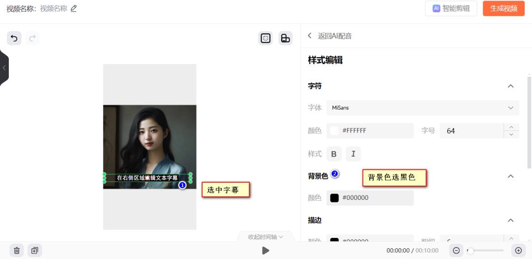Click the font size 64 field
This screenshot has height=259, width=532.
[472, 131]
